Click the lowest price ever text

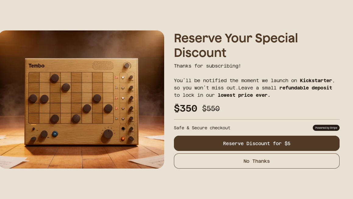click(x=244, y=95)
